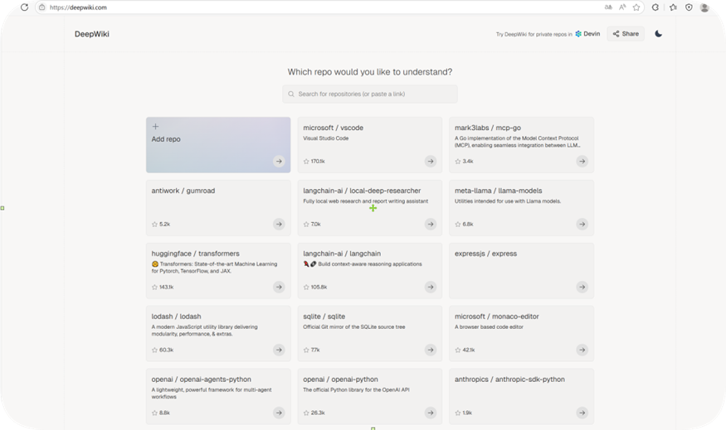The width and height of the screenshot is (726, 430).
Task: Open lodash / lodash arrow button
Action: coord(279,350)
